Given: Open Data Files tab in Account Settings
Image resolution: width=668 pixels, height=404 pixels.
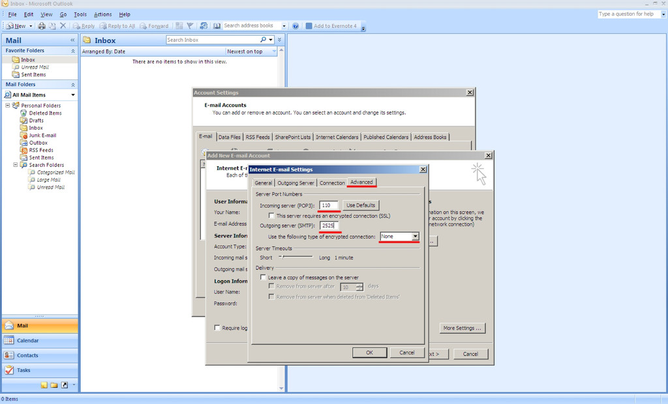Looking at the screenshot, I should pos(229,137).
